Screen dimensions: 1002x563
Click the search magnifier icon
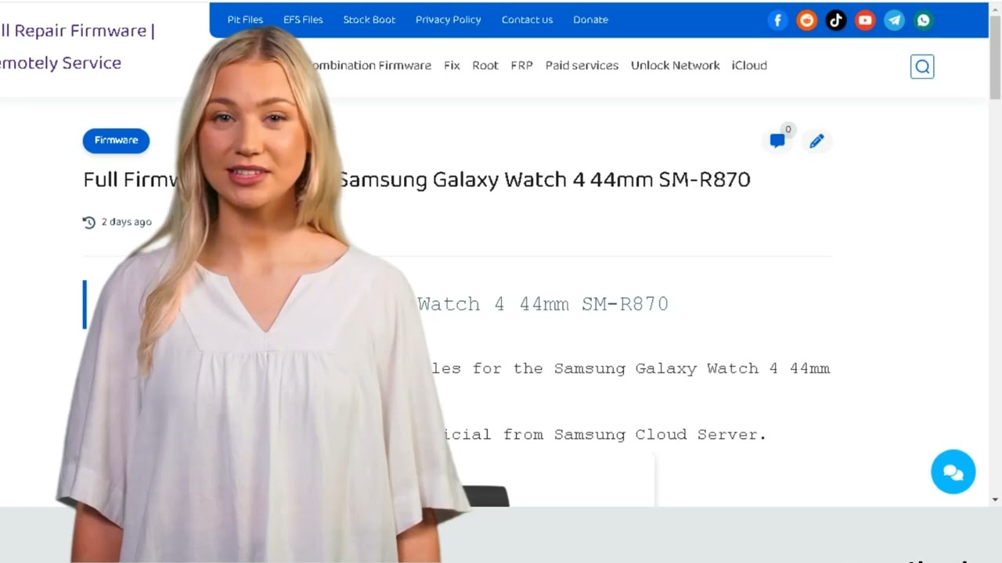click(922, 66)
